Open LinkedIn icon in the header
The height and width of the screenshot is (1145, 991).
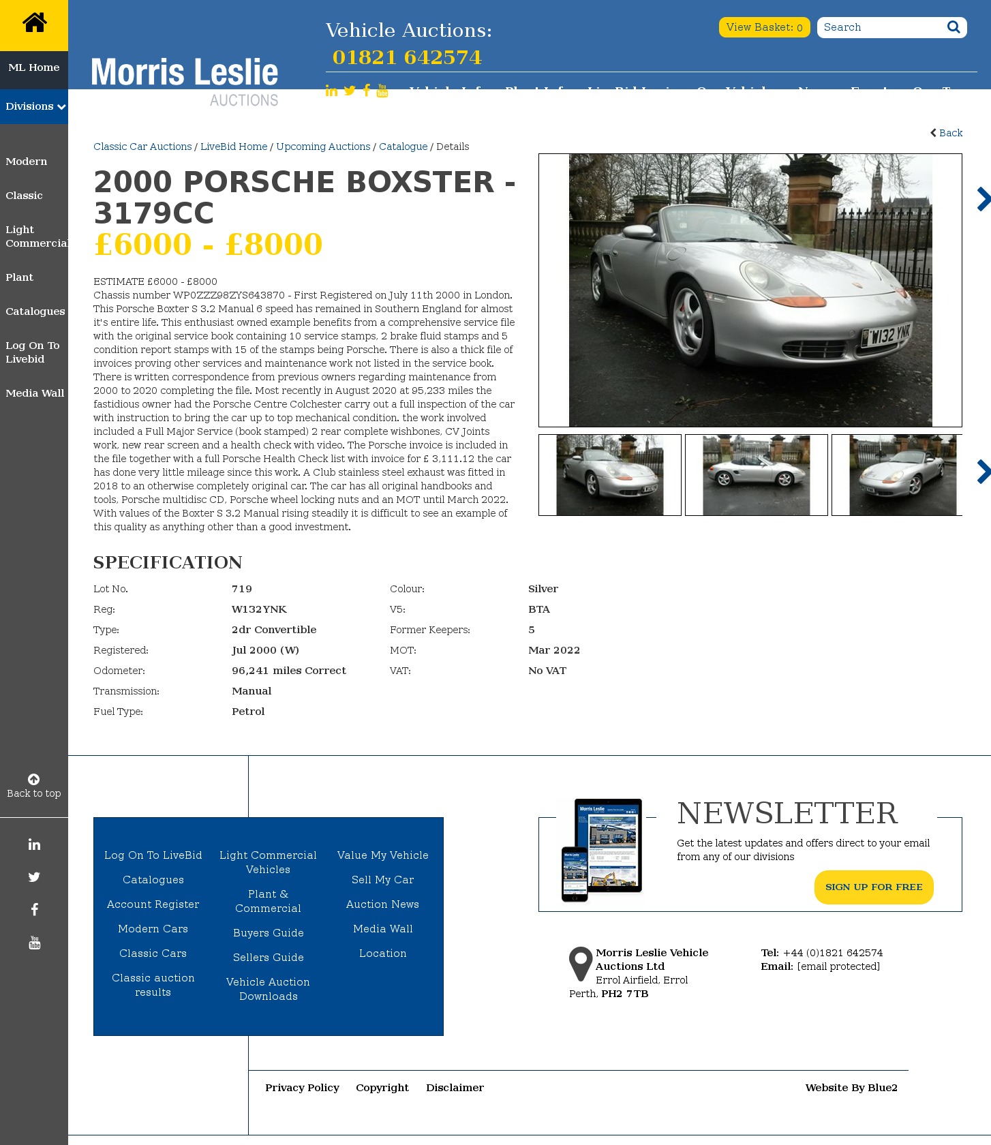coord(331,91)
